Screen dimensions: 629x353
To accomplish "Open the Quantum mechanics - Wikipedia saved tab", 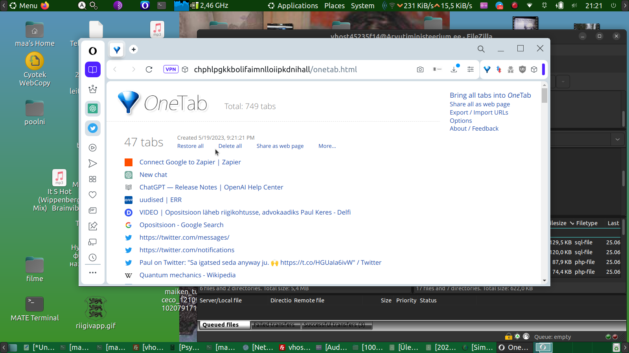I will (x=188, y=275).
